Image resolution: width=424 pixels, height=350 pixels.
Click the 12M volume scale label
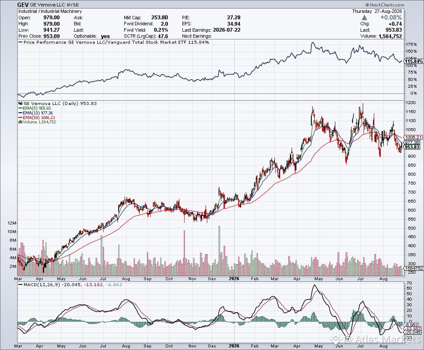pos(12,223)
